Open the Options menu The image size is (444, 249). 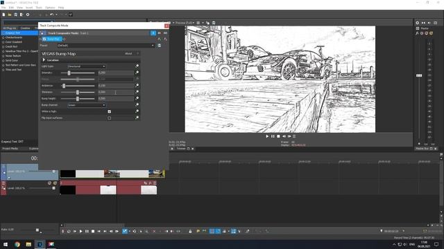(50, 8)
